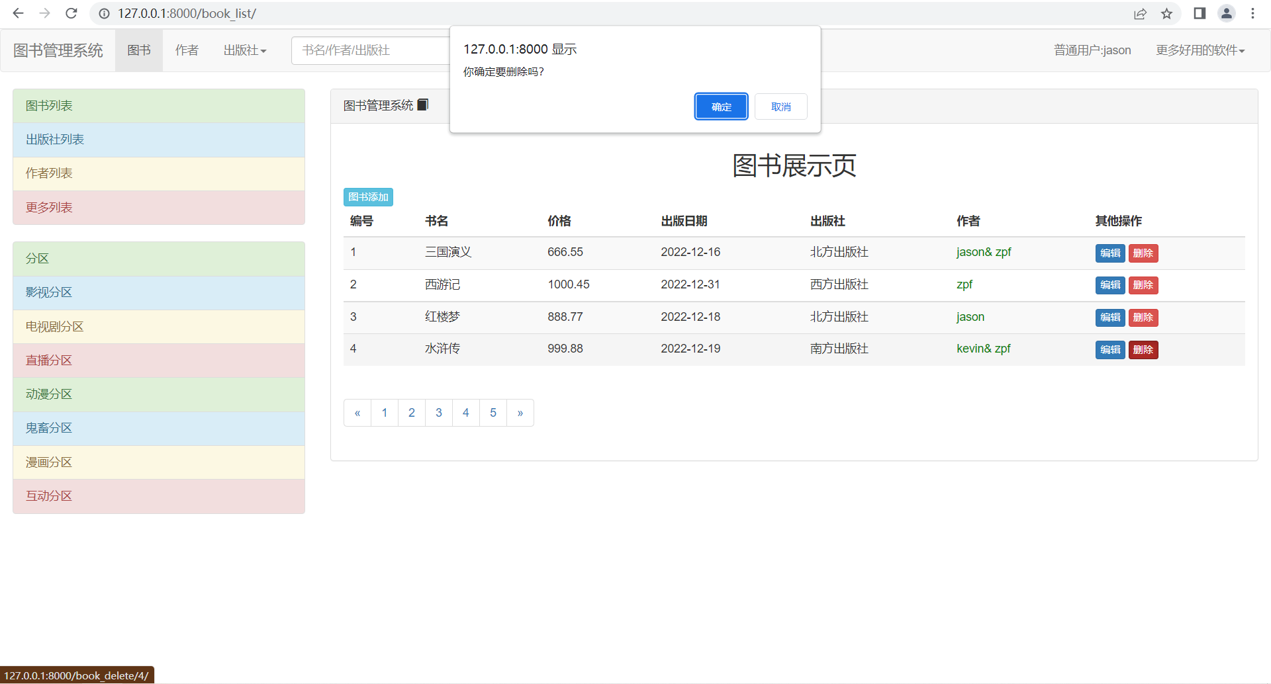Select the 影视分区 sidebar item
The image size is (1271, 684).
pyautogui.click(x=159, y=292)
